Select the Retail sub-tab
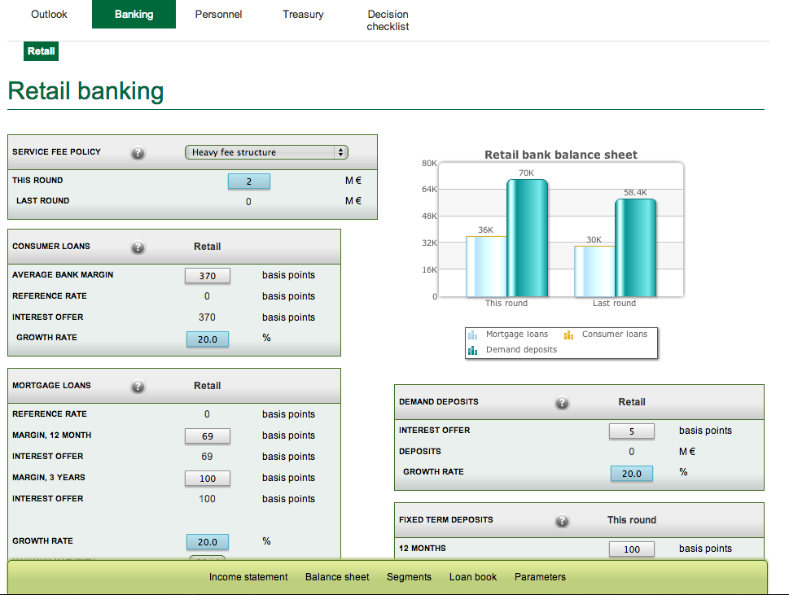 click(x=42, y=51)
